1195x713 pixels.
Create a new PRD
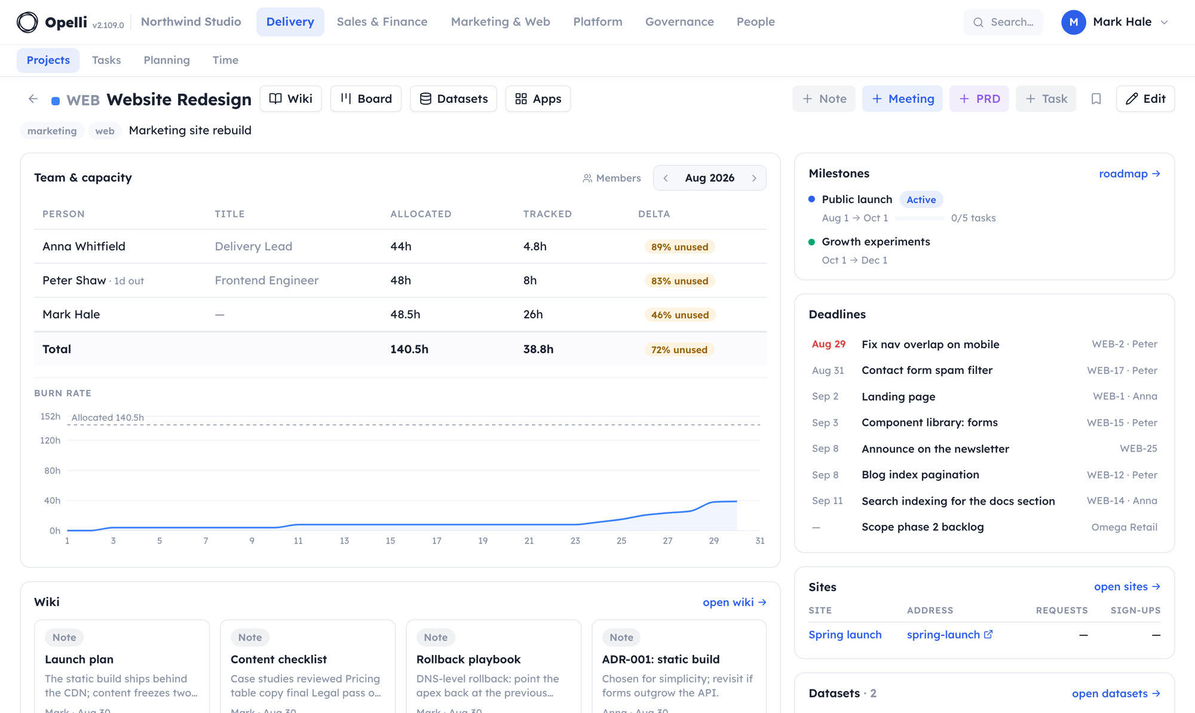tap(979, 99)
